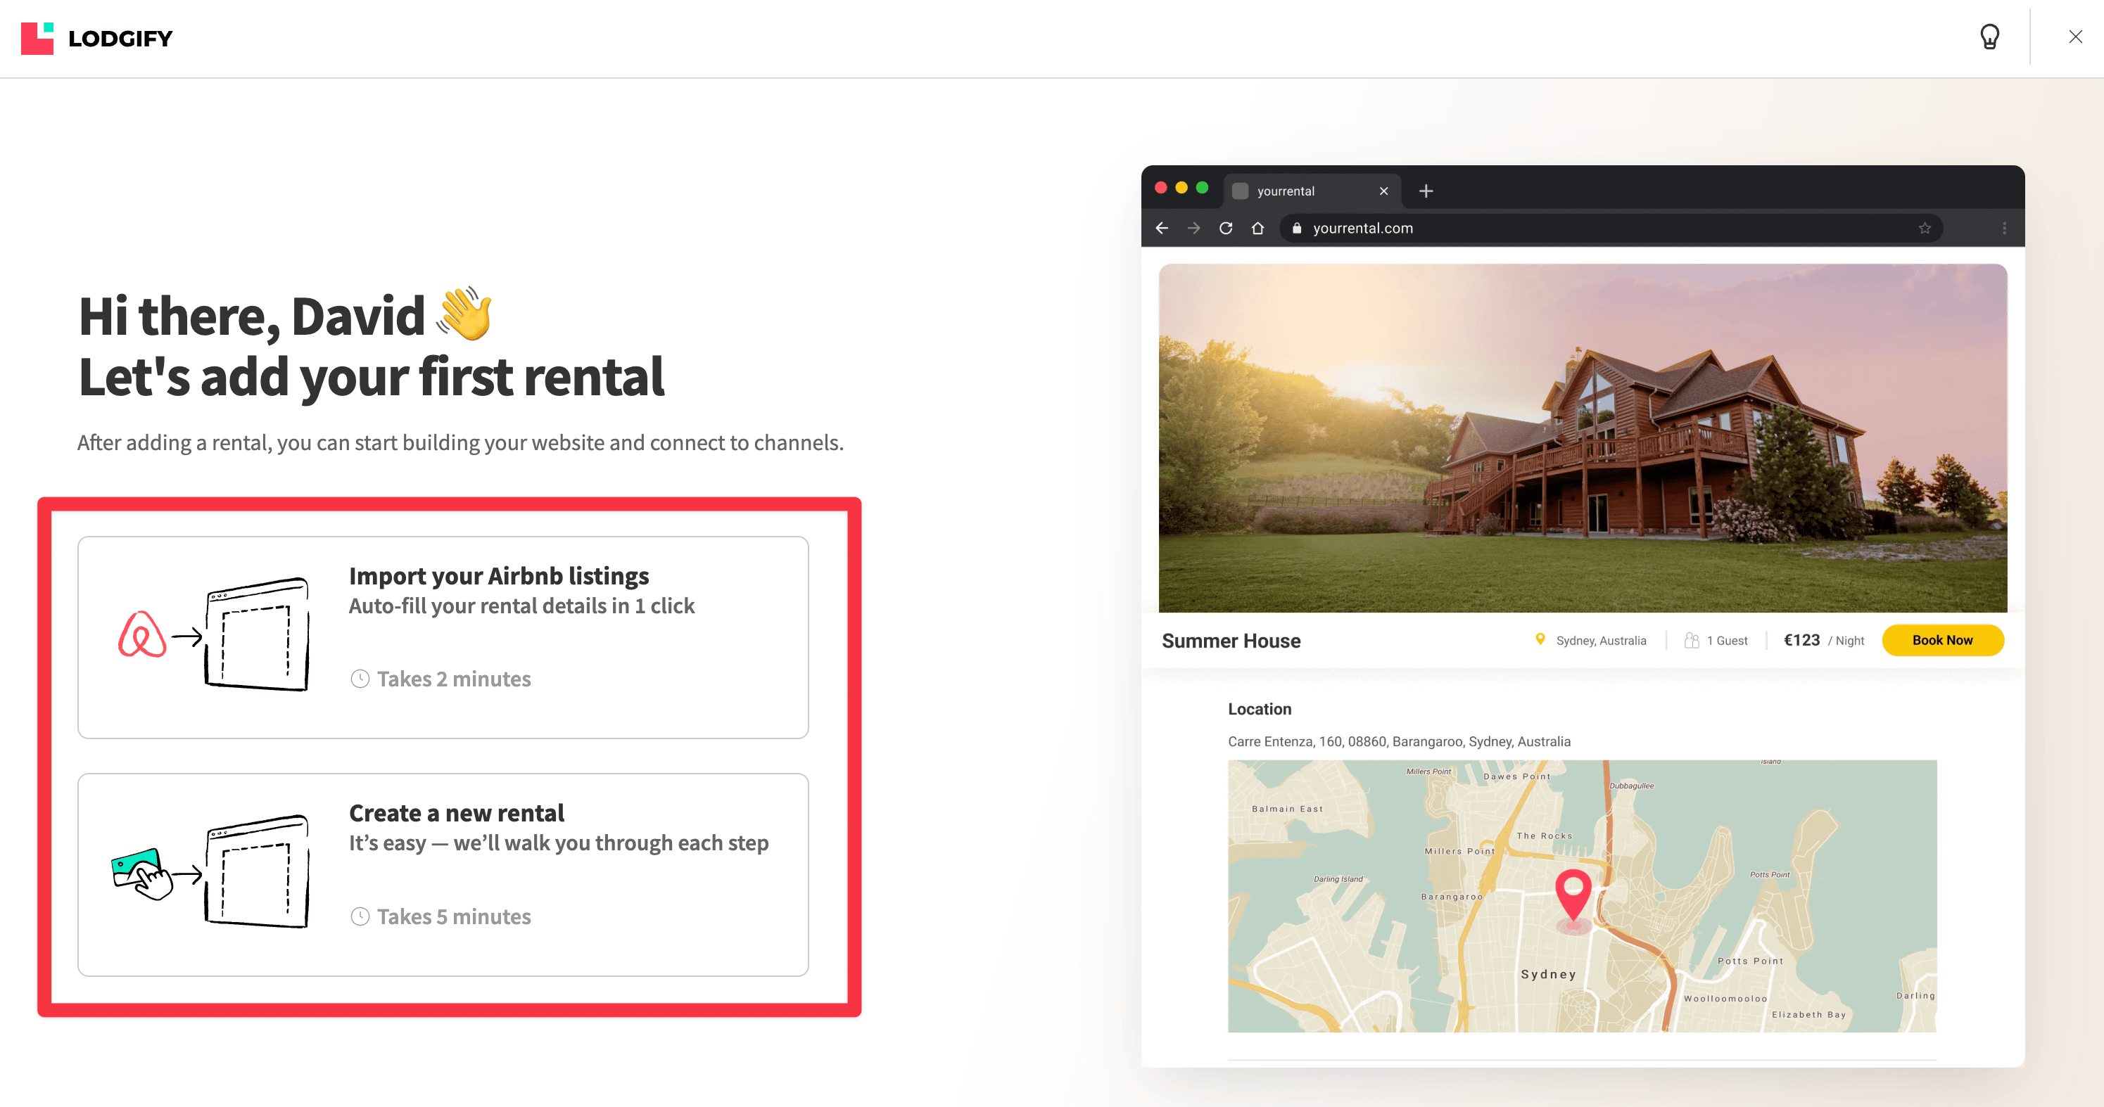Click the clock icon beside Takes 5 minutes
Screen dimensions: 2104x1107
click(x=360, y=916)
